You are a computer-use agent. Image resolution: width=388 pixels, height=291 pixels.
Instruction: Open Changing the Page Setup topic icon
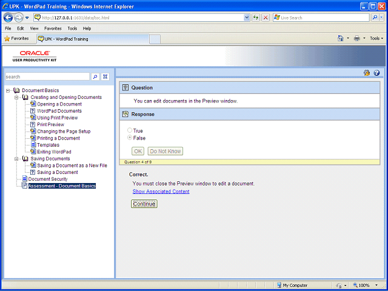click(x=33, y=131)
